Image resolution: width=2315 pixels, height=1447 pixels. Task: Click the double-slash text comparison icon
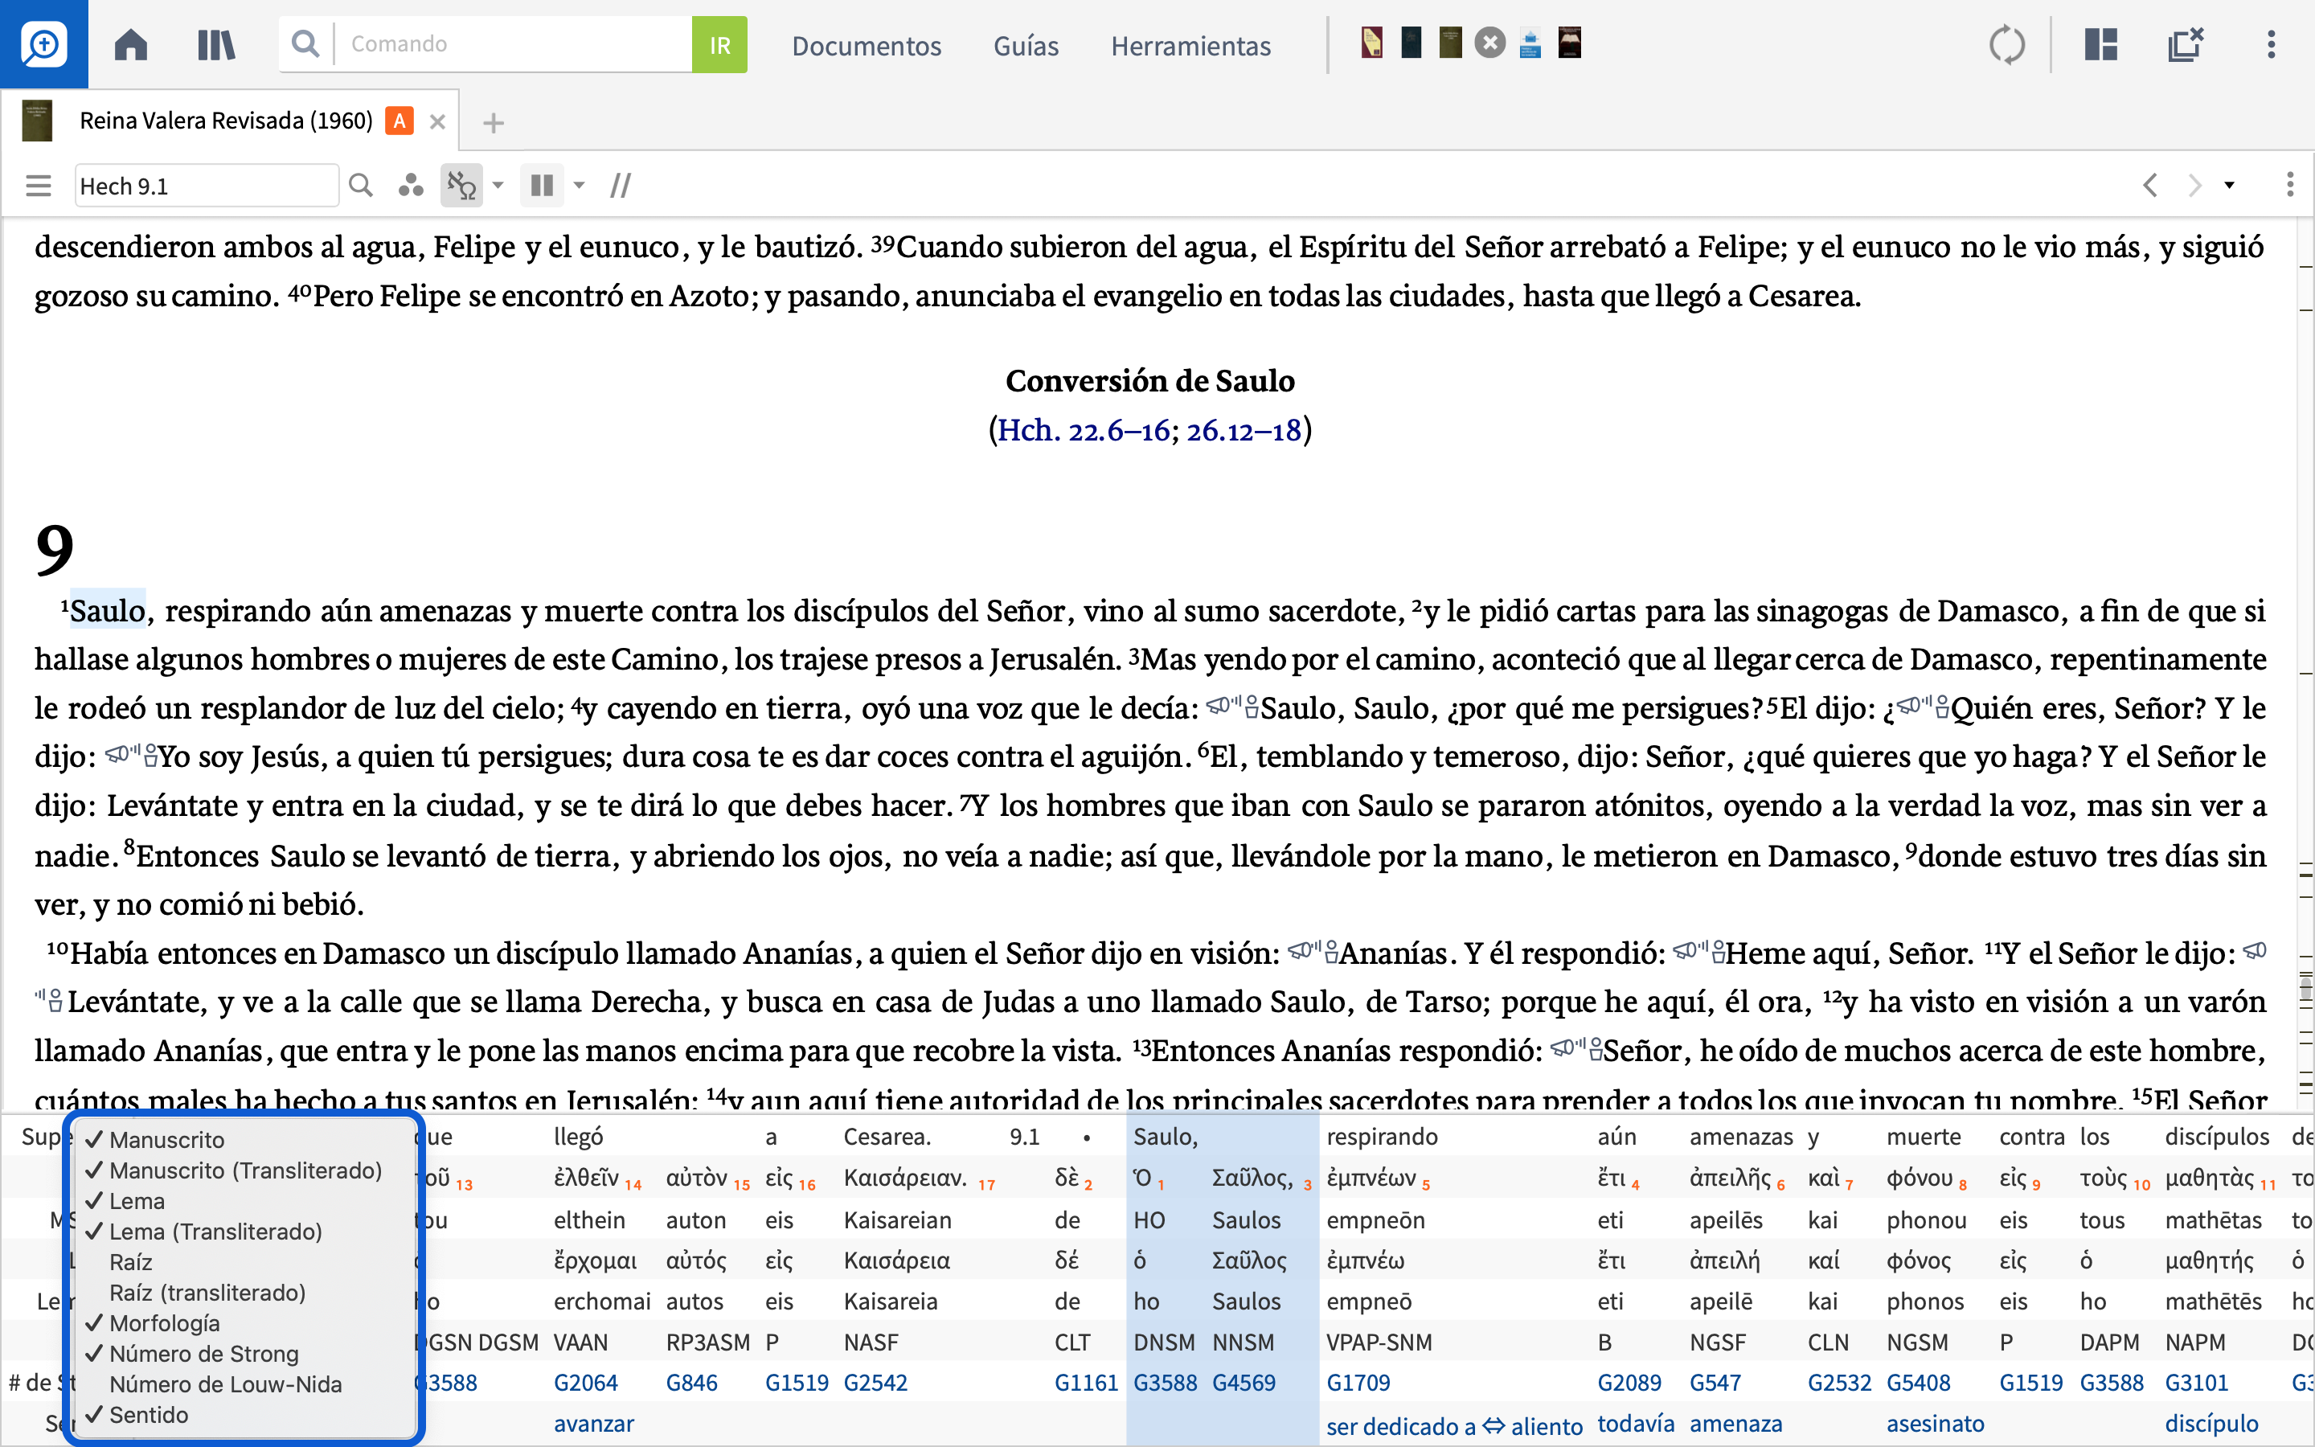(x=620, y=186)
